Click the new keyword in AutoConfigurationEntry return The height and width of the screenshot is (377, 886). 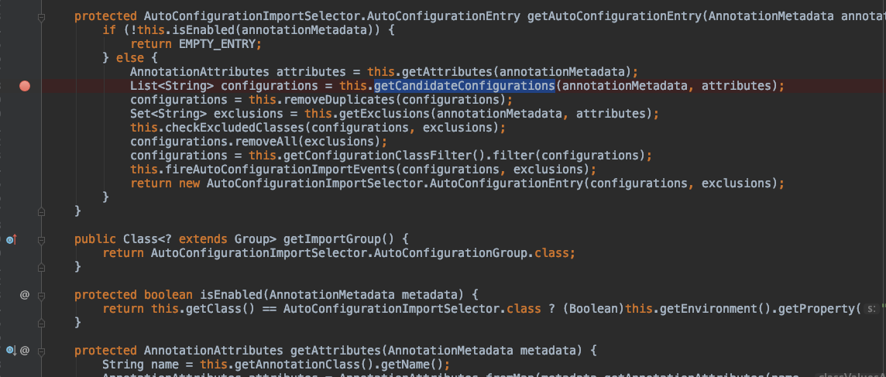coord(189,183)
